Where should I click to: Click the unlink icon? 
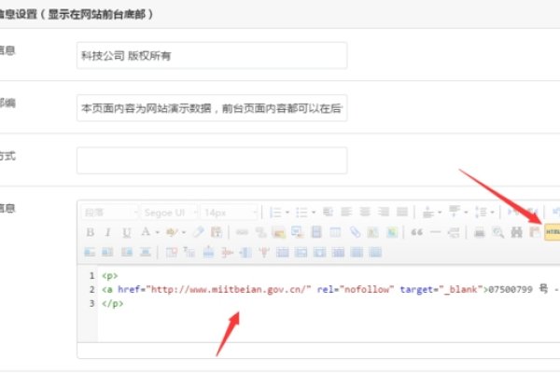click(x=260, y=232)
